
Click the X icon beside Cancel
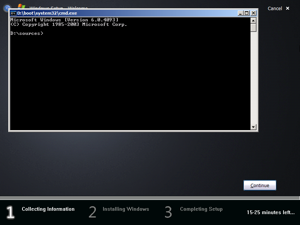tap(288, 8)
